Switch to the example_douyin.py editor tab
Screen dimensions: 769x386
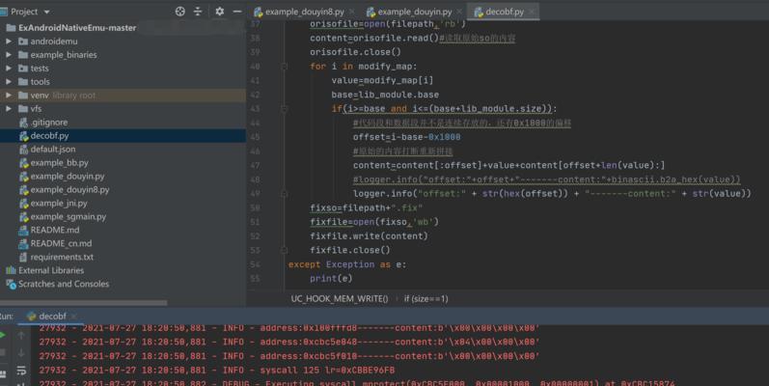(415, 12)
